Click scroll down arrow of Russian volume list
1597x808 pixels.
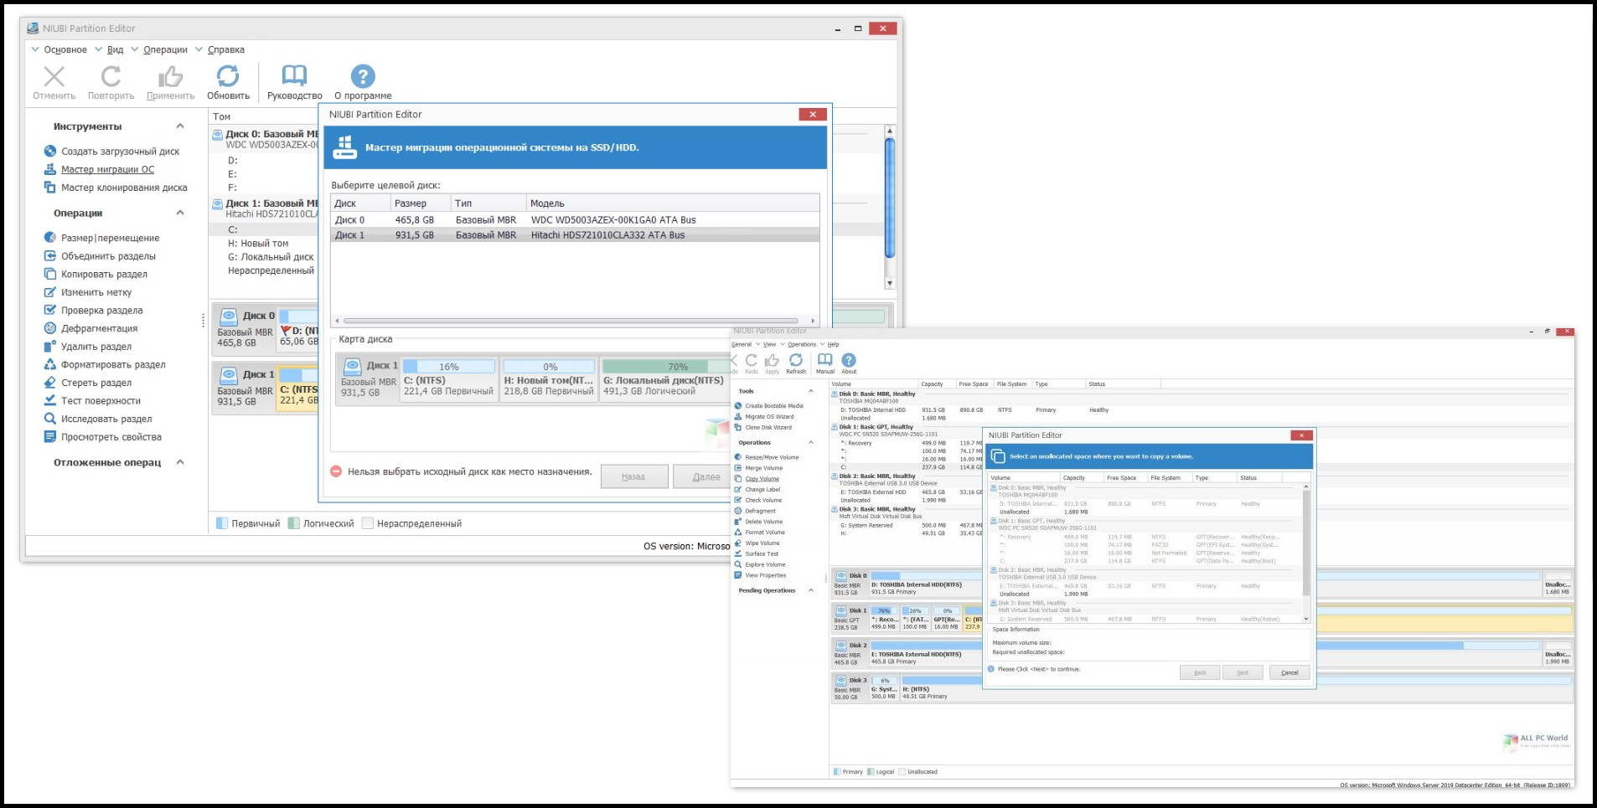[890, 283]
